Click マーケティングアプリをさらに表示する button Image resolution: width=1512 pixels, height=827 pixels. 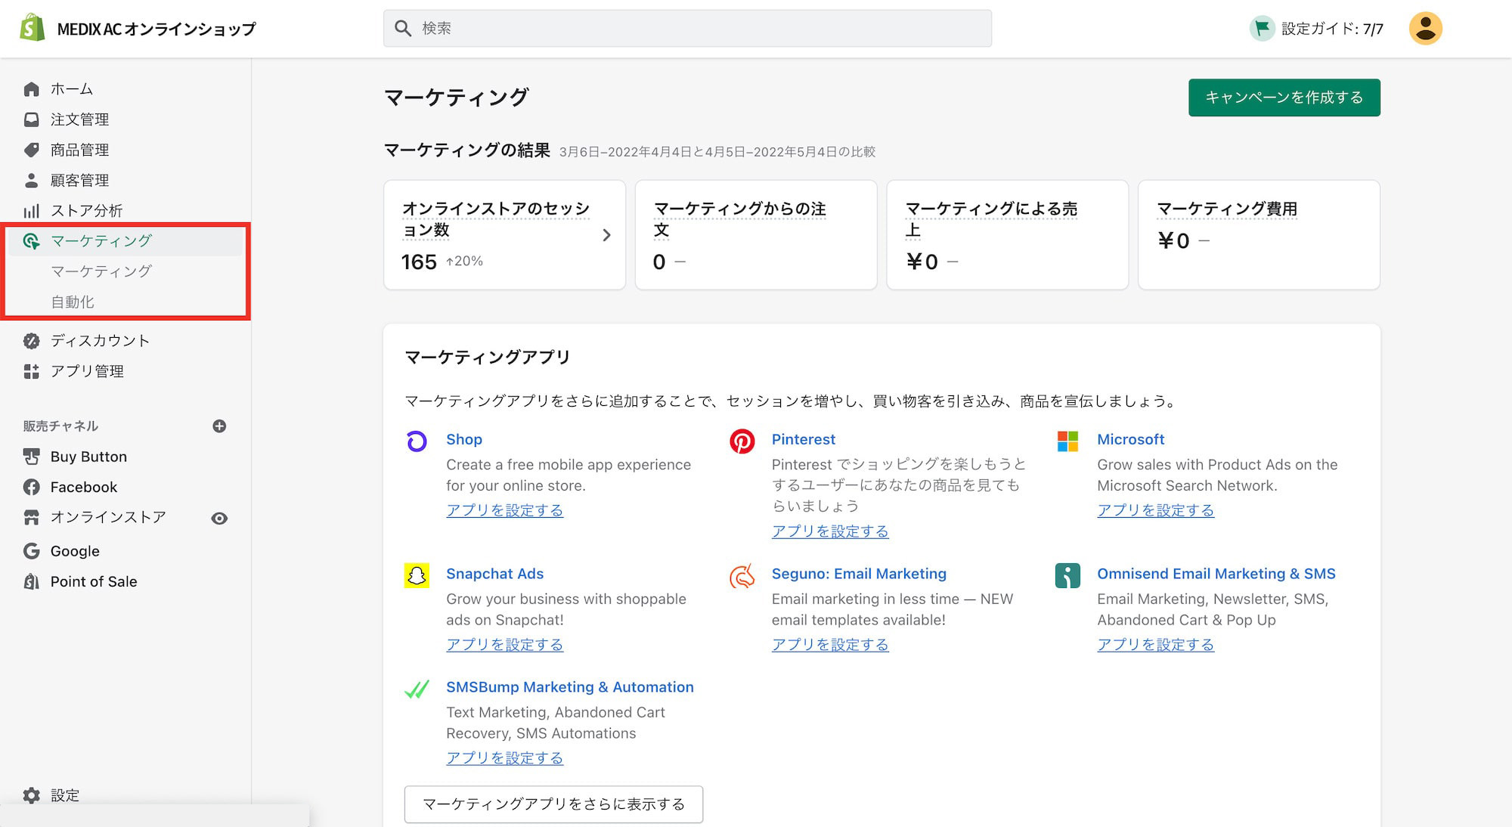[x=553, y=804]
